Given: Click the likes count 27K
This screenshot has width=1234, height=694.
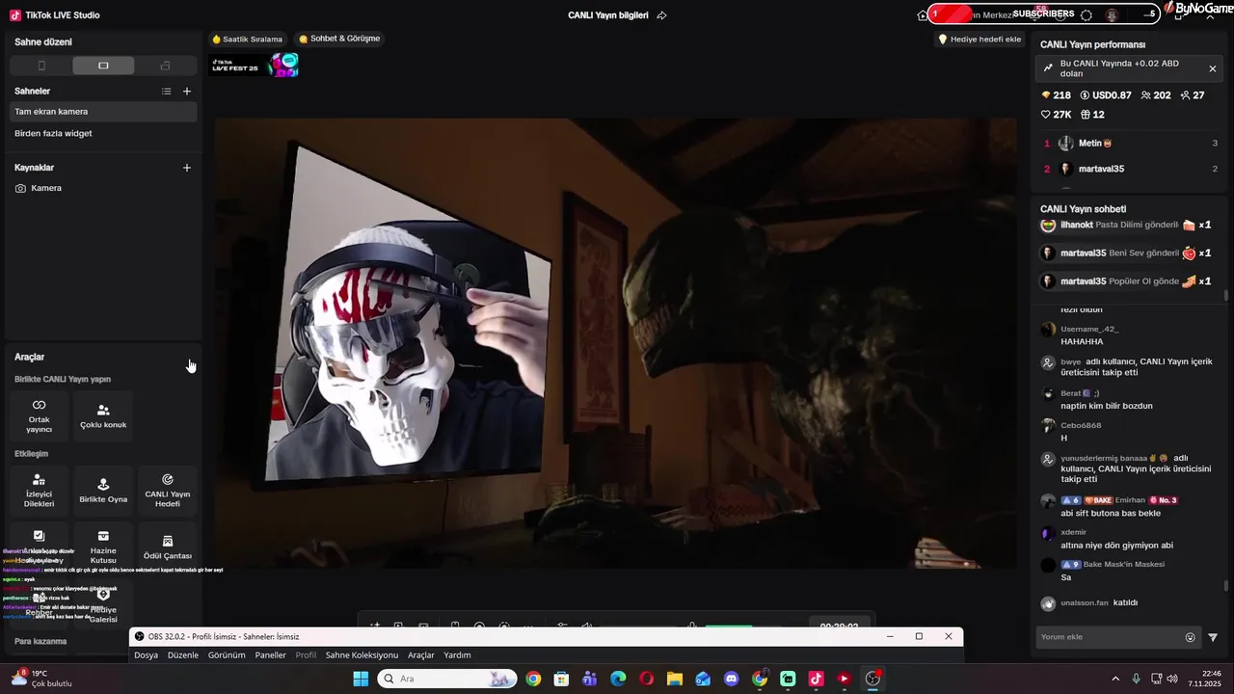Looking at the screenshot, I should click(x=1056, y=115).
